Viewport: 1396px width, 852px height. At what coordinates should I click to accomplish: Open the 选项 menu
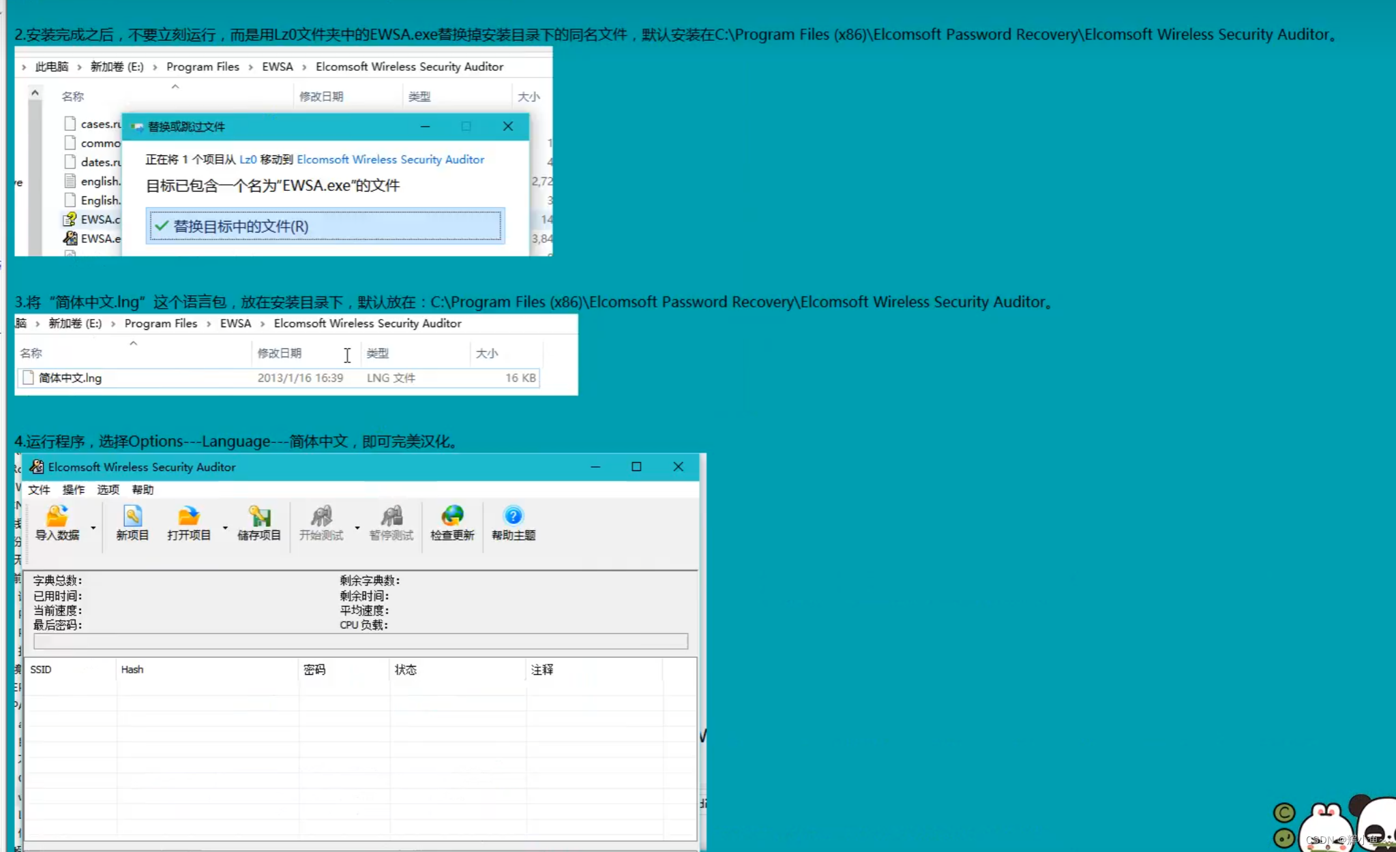(108, 489)
